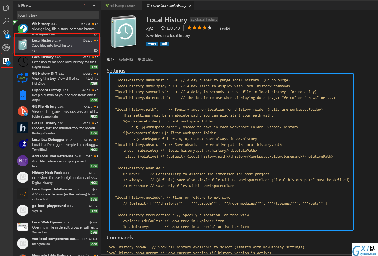
Task: Click the "local-history.treeLocation" setting line
Action: click(182, 215)
